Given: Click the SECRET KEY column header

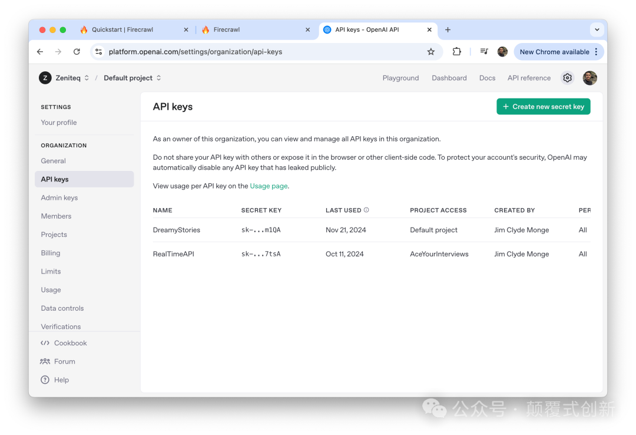Looking at the screenshot, I should pyautogui.click(x=261, y=210).
